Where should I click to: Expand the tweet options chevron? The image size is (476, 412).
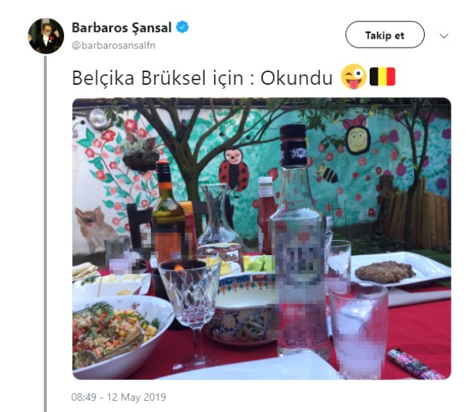pos(444,36)
